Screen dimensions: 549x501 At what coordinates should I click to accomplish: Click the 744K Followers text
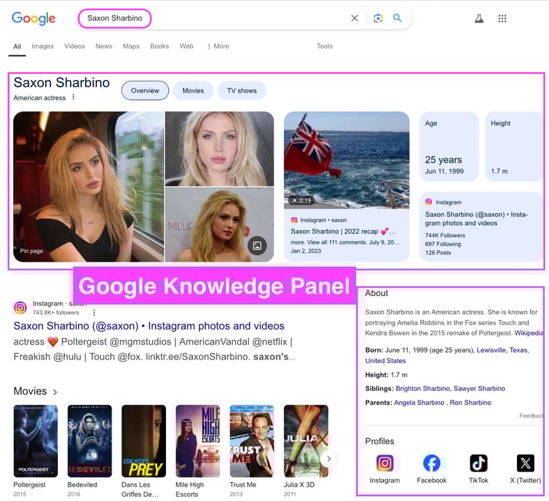tap(445, 236)
